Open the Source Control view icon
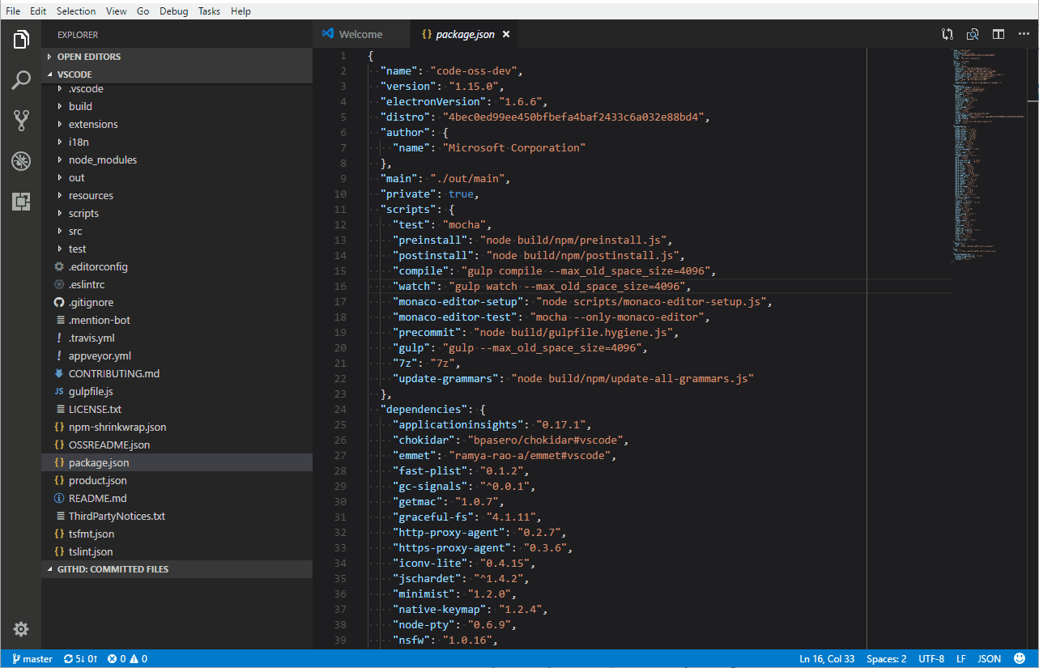 coord(21,121)
